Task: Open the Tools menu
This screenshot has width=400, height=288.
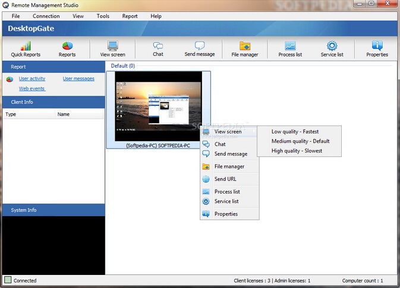Action: point(103,16)
